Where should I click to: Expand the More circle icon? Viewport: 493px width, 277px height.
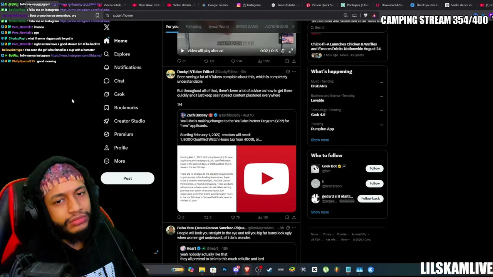click(x=107, y=161)
